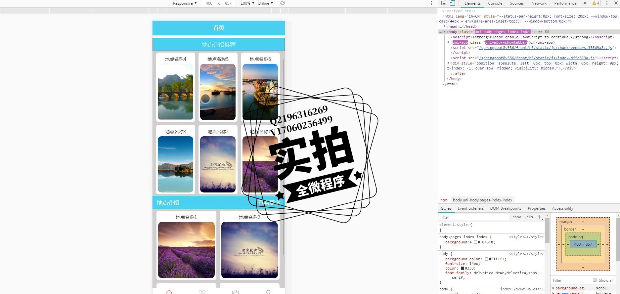Open index.2d26d90a.css:1 source link

tap(522, 289)
